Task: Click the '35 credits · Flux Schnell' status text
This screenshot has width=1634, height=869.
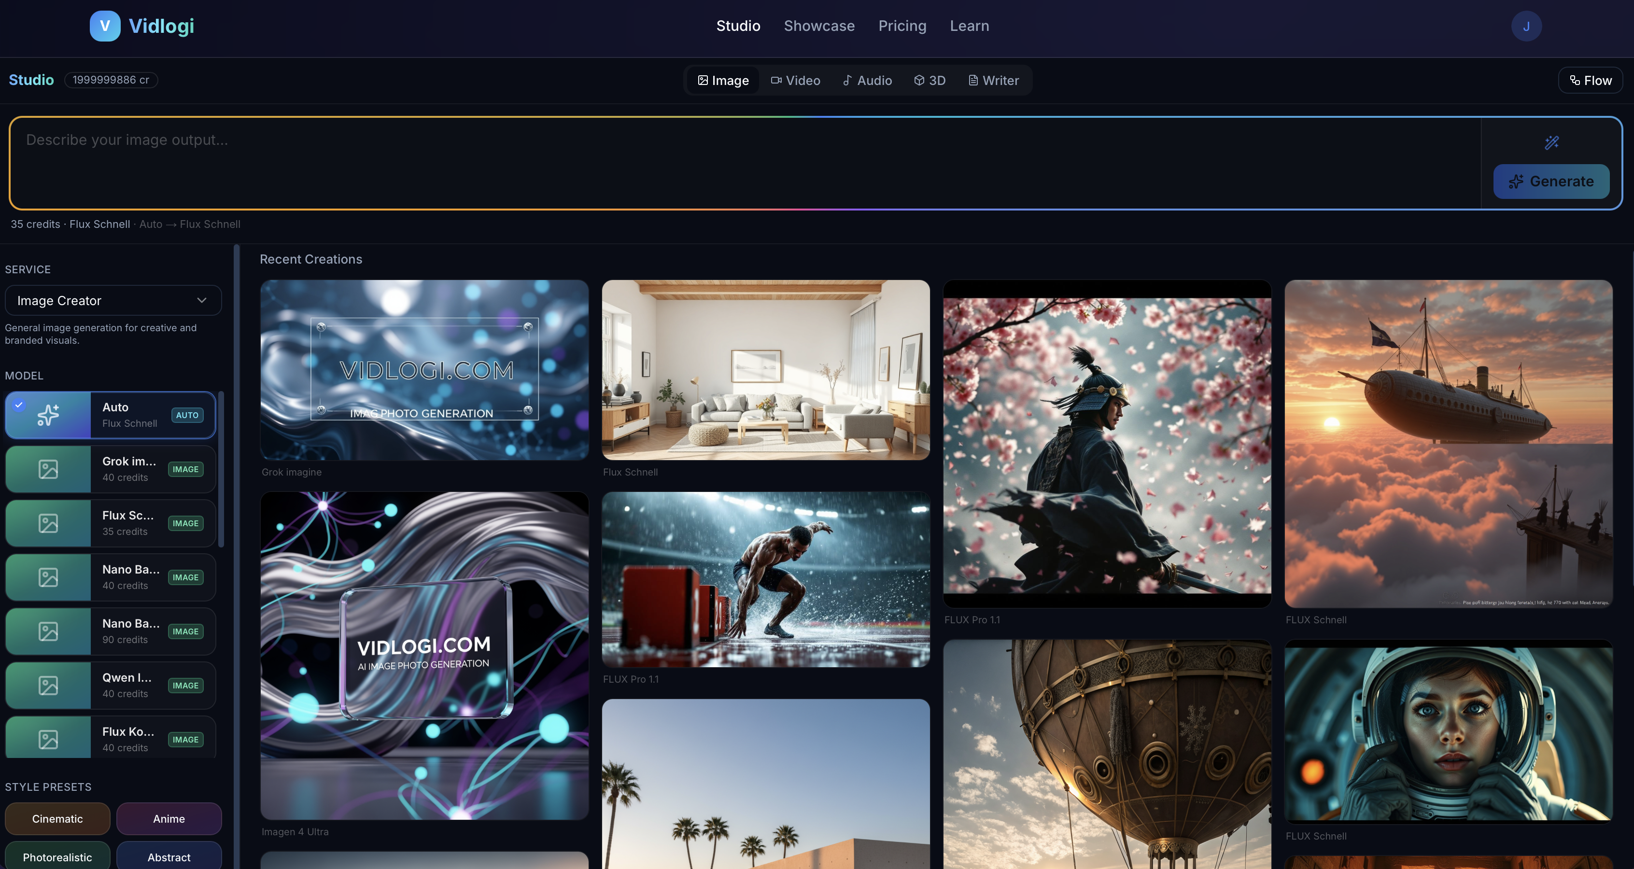Action: pyautogui.click(x=70, y=224)
